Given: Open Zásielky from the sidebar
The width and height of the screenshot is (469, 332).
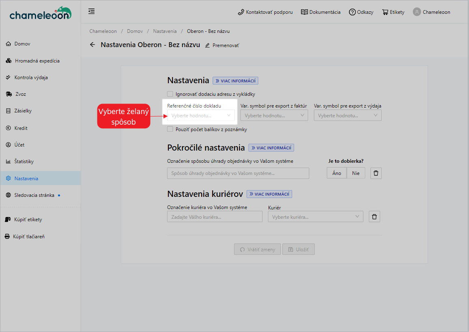Looking at the screenshot, I should pyautogui.click(x=23, y=111).
